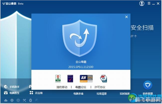Click the VB100 Virus certification badge

[x=58, y=79]
